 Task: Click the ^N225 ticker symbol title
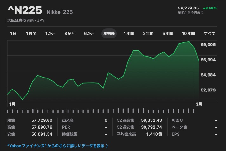25,11
